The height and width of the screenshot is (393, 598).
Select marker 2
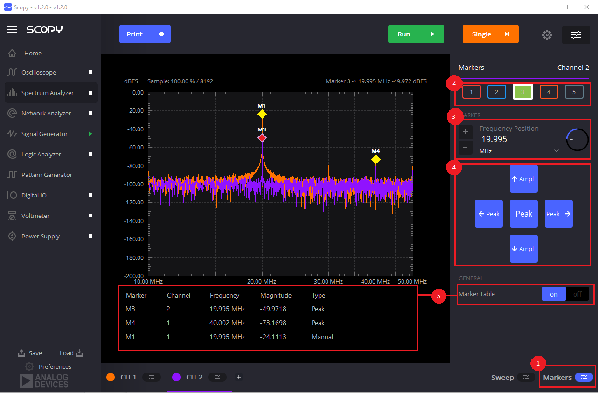click(497, 92)
